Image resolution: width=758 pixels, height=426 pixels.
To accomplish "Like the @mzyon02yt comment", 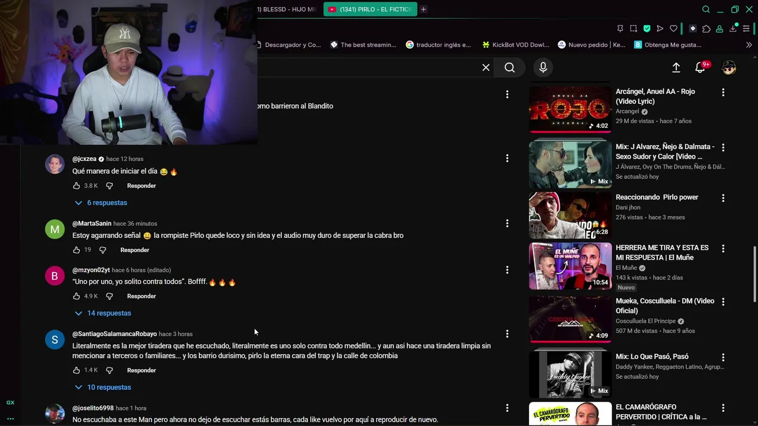I will point(76,296).
